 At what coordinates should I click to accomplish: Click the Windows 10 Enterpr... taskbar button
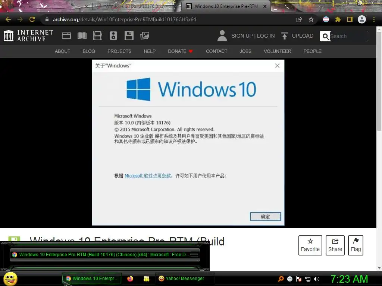click(x=92, y=279)
